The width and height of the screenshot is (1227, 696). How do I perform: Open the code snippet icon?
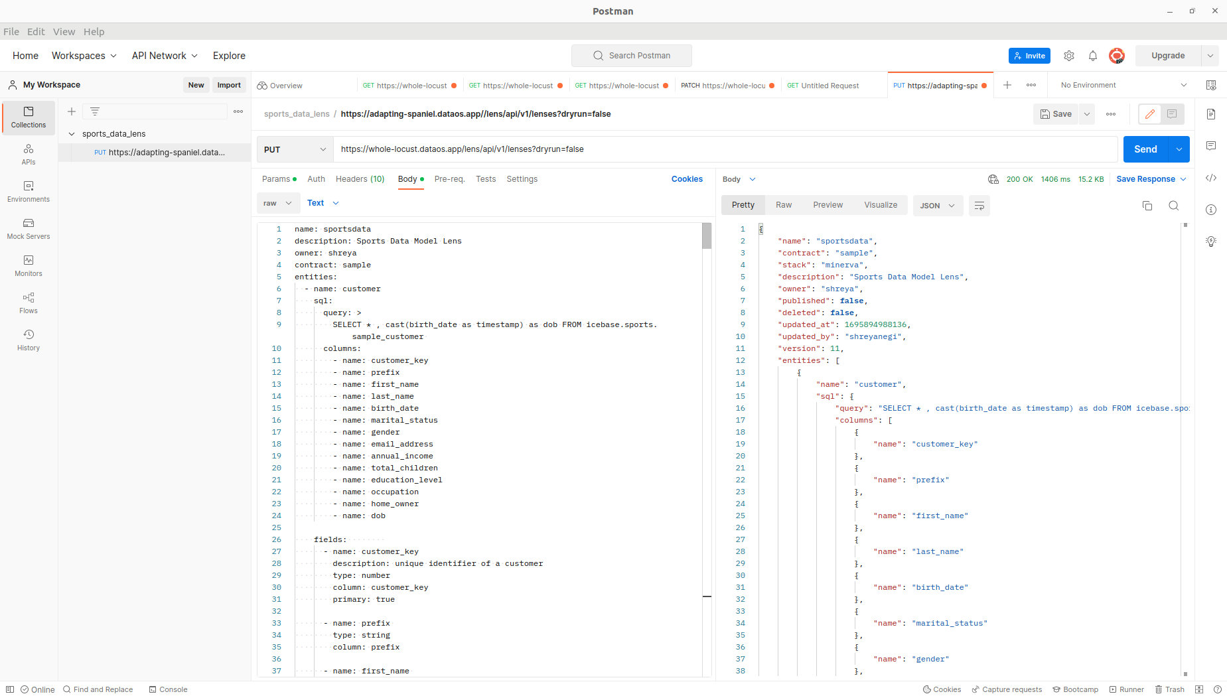(1211, 178)
